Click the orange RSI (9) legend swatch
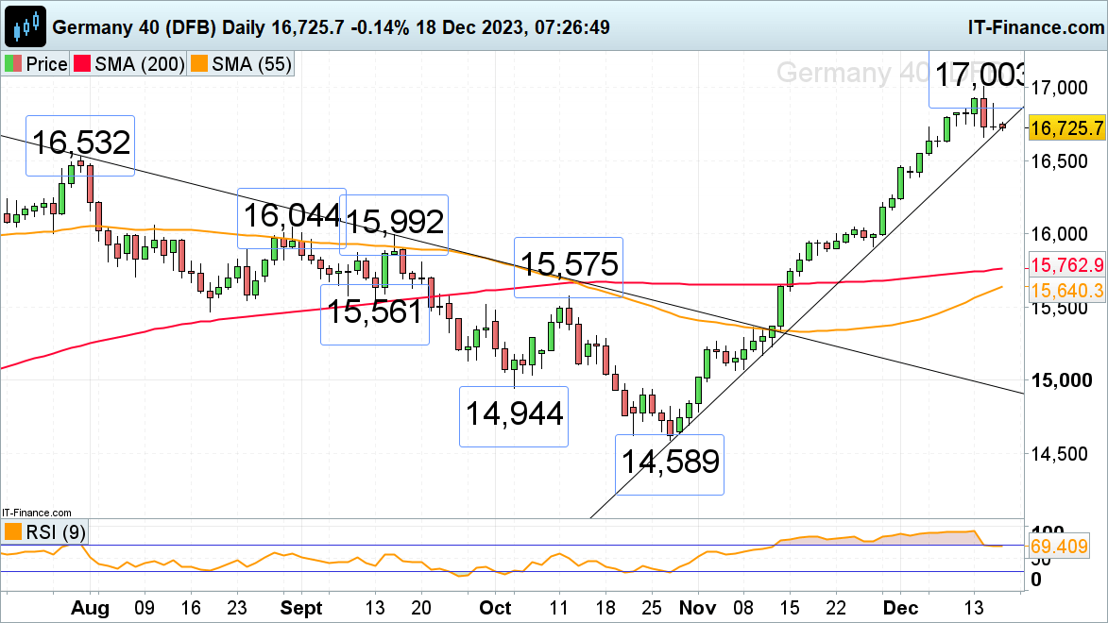 tap(12, 531)
